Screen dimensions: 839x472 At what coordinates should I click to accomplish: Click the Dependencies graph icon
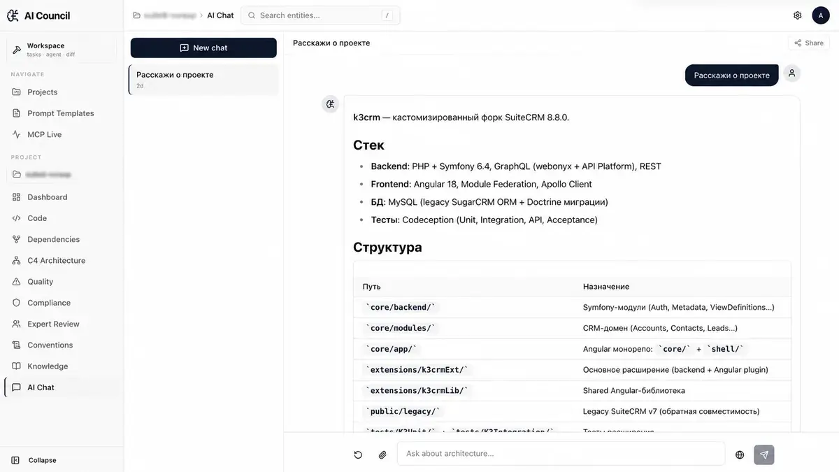tap(17, 239)
